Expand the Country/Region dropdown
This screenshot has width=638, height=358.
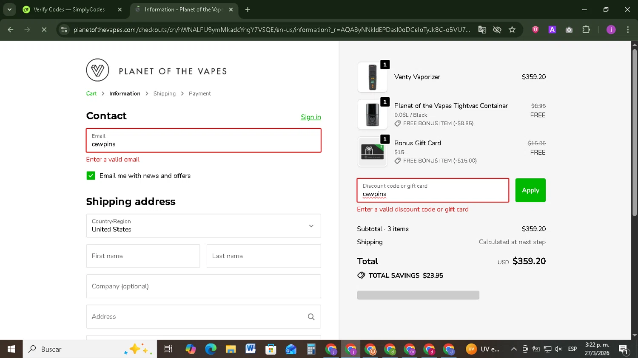(x=203, y=226)
